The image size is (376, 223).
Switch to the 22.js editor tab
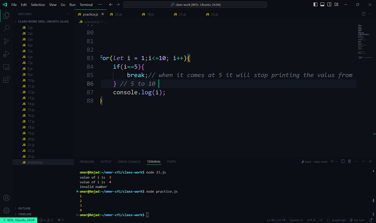122,14
